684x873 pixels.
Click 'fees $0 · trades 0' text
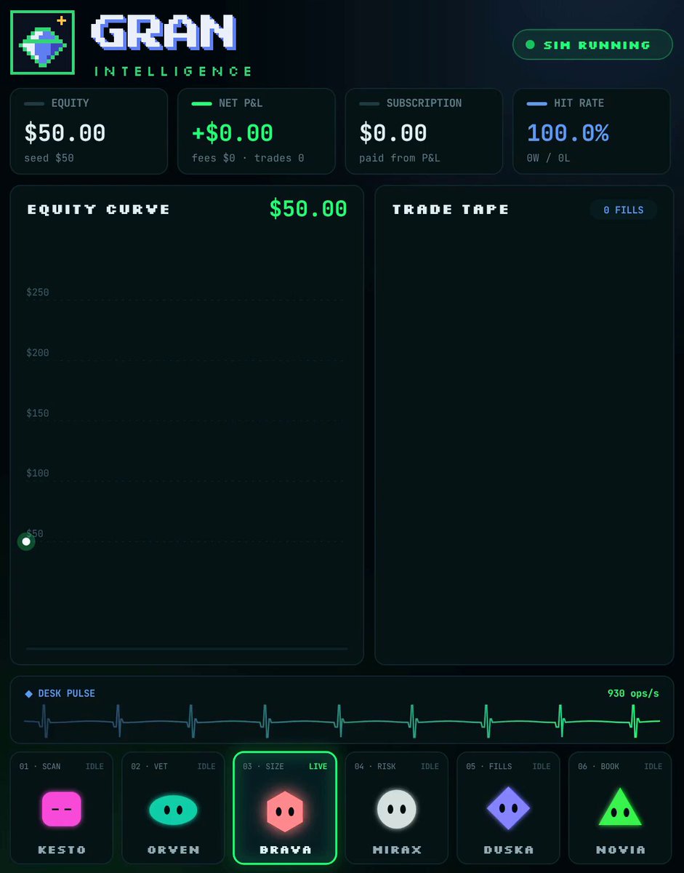[248, 158]
